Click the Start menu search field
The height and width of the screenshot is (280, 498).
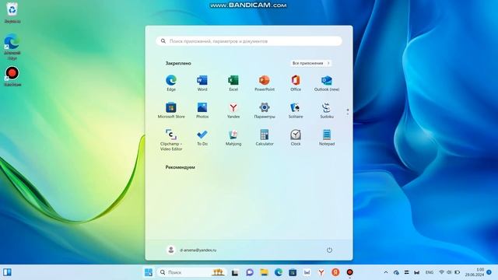point(249,41)
